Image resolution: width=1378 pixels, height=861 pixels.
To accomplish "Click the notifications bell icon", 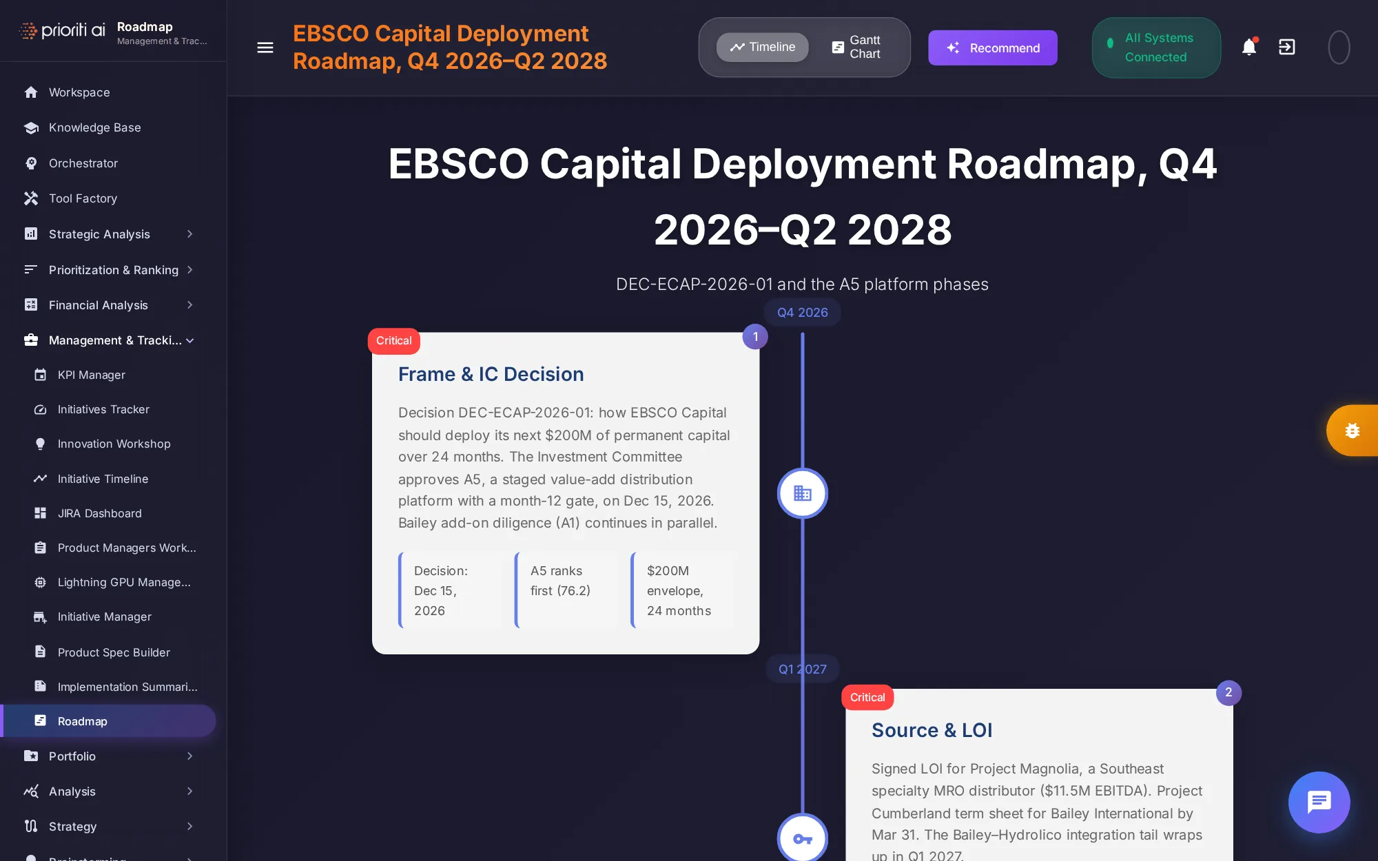I will coord(1249,47).
